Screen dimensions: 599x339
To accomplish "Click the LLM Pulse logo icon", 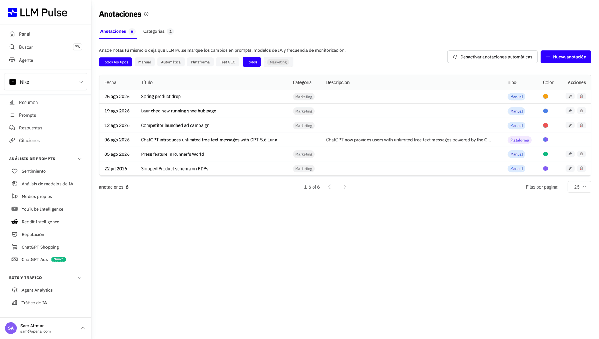I will 12,12.
